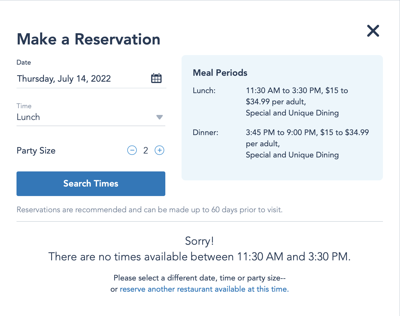Click the Date field label
400x316 pixels.
(x=24, y=62)
